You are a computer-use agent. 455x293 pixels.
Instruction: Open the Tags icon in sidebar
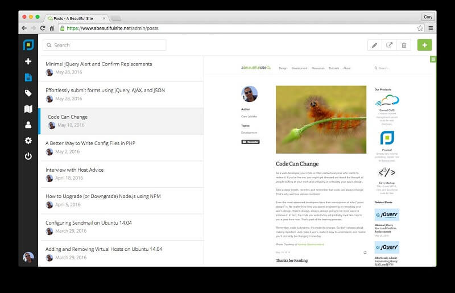[28, 93]
